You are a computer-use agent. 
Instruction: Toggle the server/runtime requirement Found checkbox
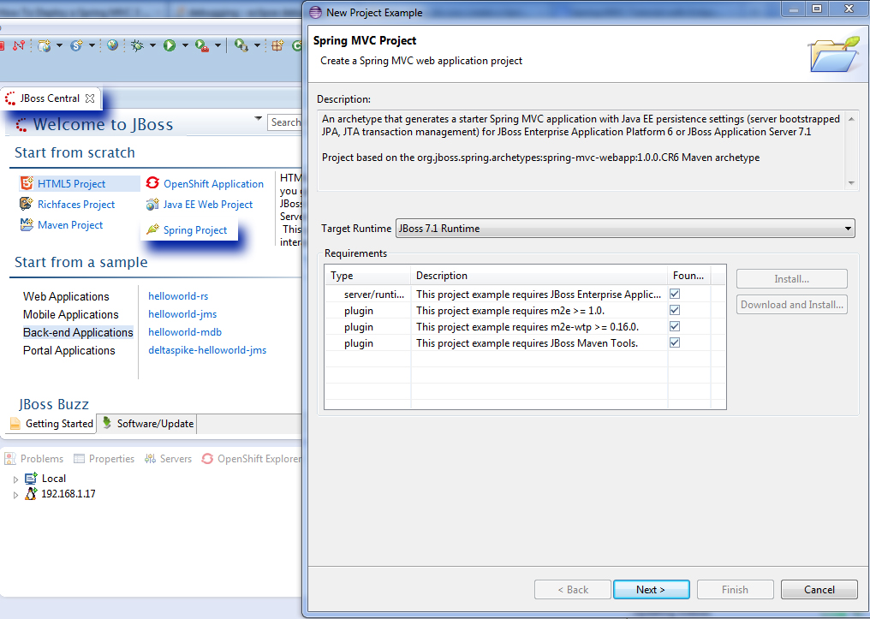(675, 294)
